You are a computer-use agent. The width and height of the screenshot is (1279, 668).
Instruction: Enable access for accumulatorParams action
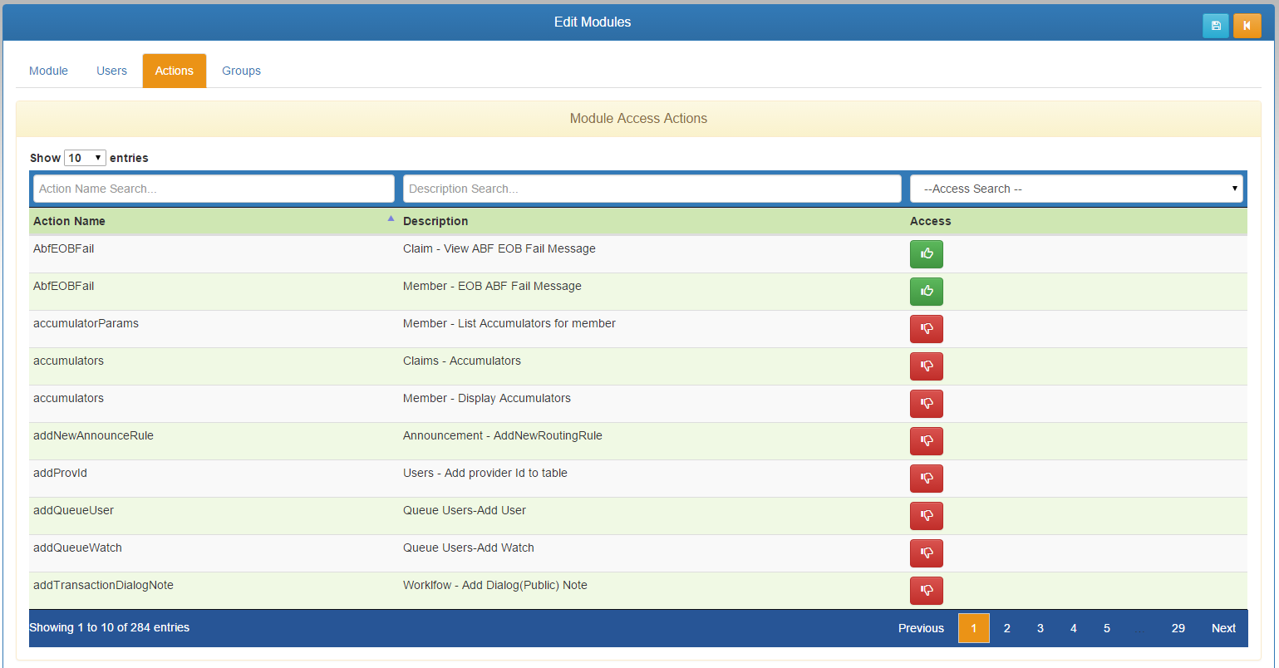coord(926,329)
